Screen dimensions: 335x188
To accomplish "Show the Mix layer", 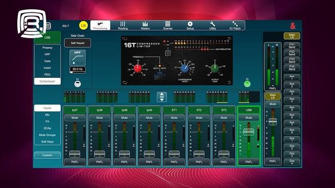I will pos(47,115).
